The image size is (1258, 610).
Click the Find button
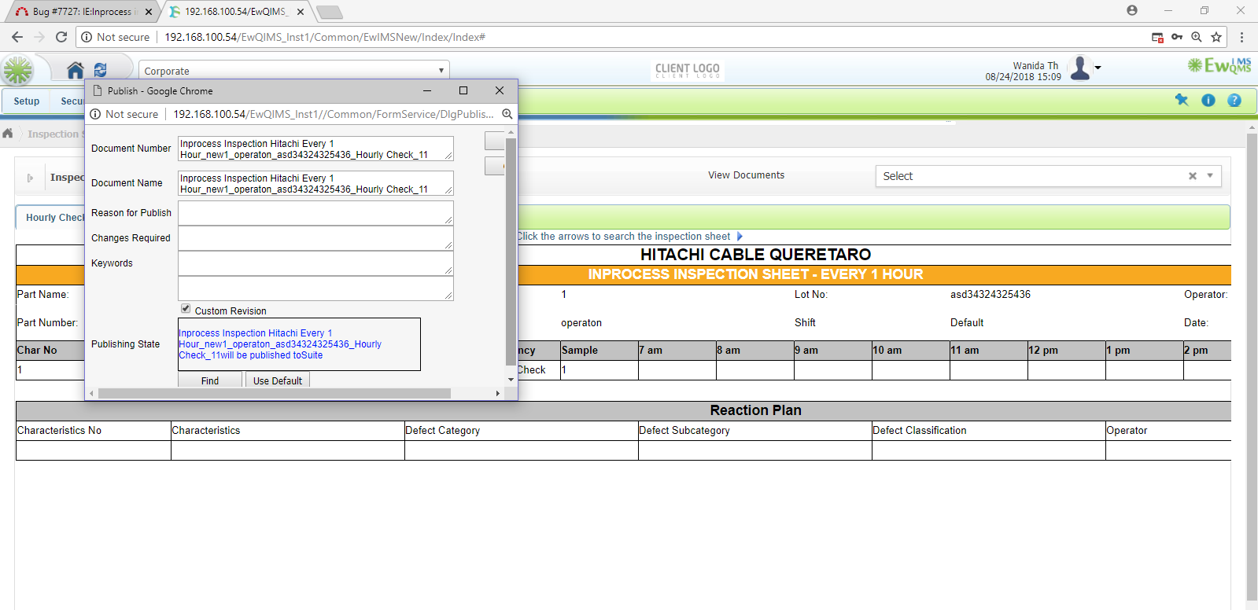210,380
